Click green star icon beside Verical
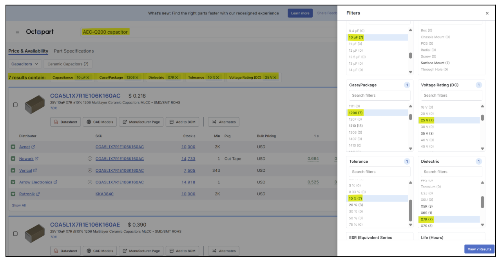500x263 pixels. click(x=13, y=170)
